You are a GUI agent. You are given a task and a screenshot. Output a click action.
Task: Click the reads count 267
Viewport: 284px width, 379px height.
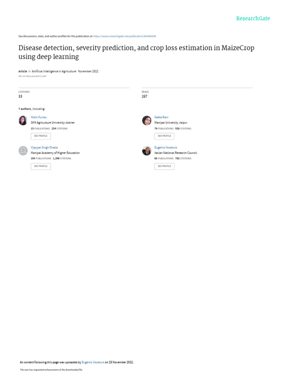pos(144,96)
